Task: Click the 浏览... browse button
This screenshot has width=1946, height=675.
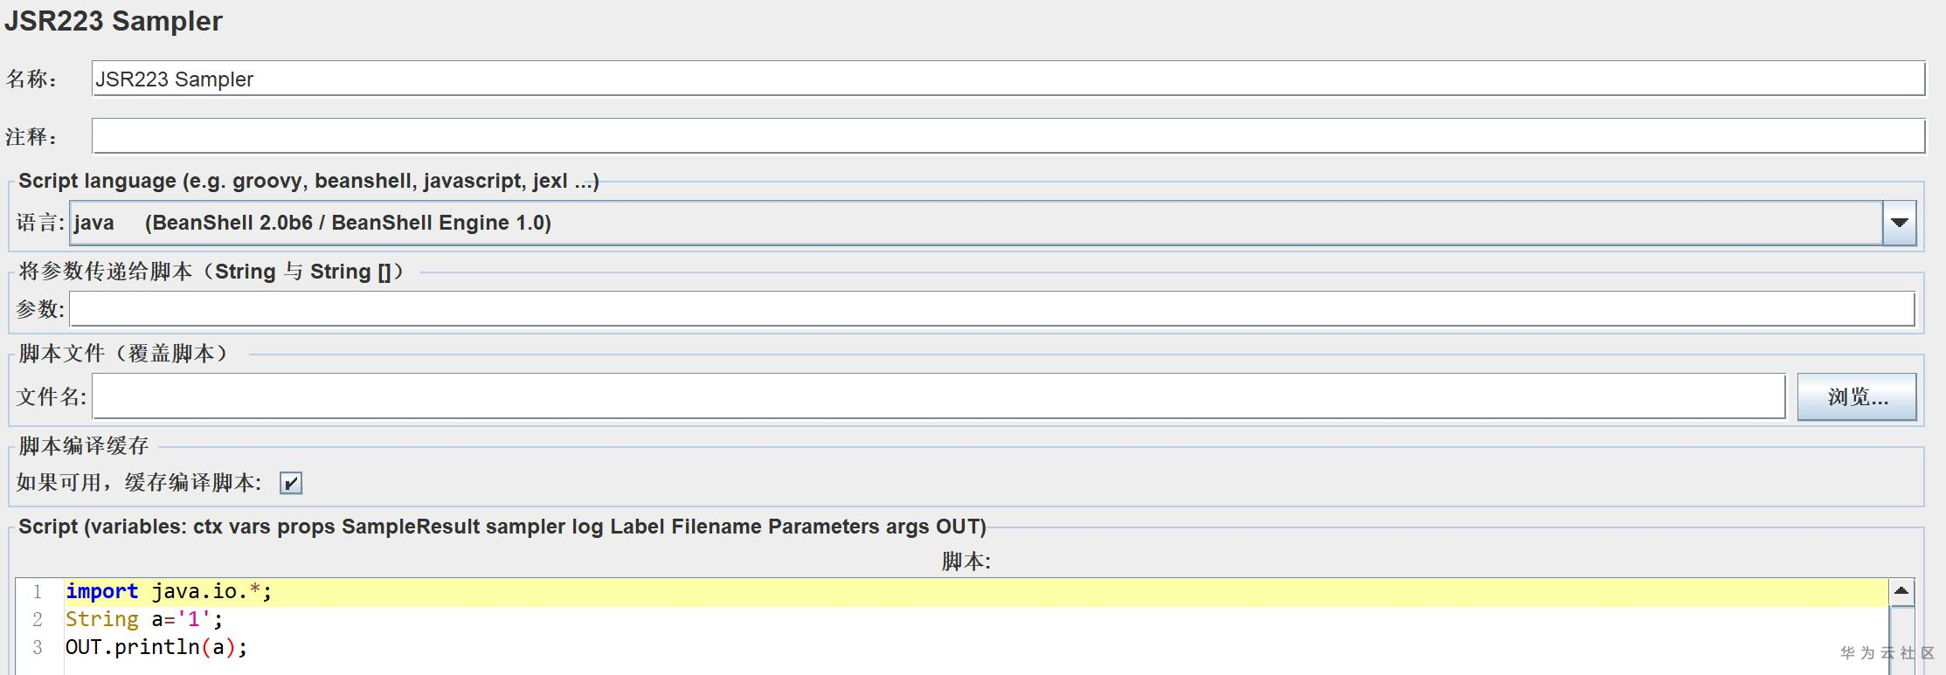Action: coord(1857,397)
